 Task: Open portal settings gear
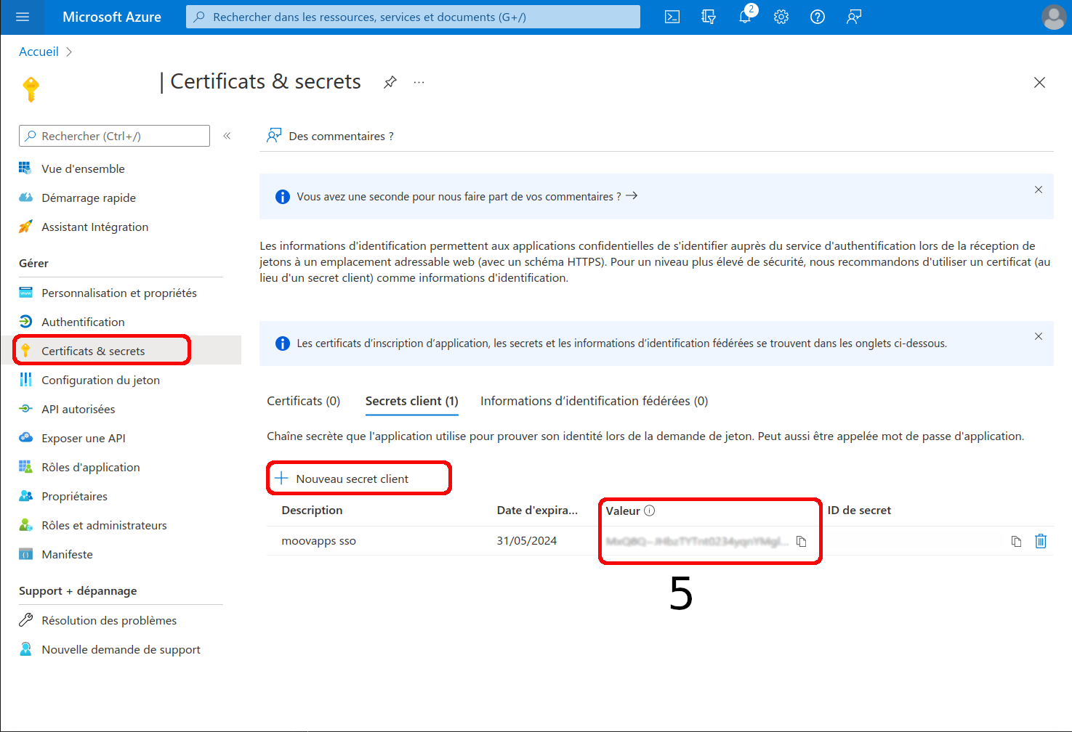pos(781,17)
